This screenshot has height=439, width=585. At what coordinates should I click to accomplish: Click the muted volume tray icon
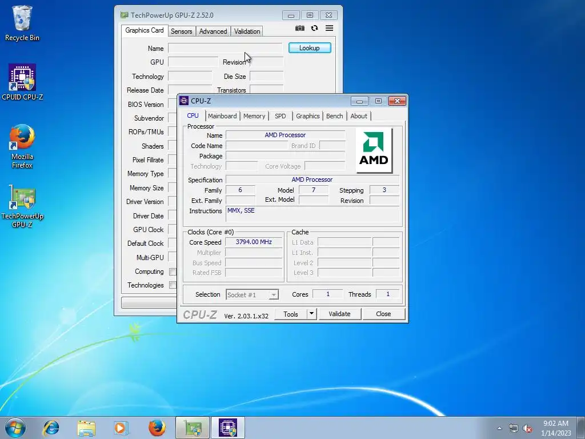(x=527, y=429)
